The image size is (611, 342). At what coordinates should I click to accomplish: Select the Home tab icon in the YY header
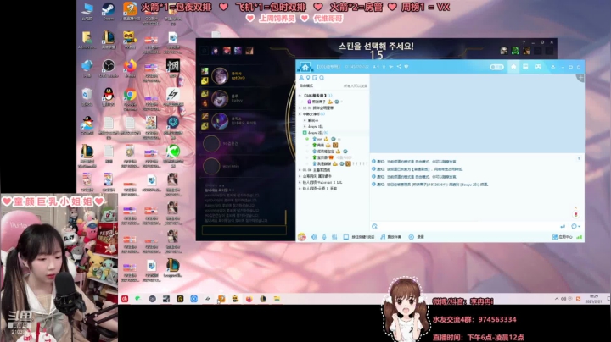tap(513, 67)
